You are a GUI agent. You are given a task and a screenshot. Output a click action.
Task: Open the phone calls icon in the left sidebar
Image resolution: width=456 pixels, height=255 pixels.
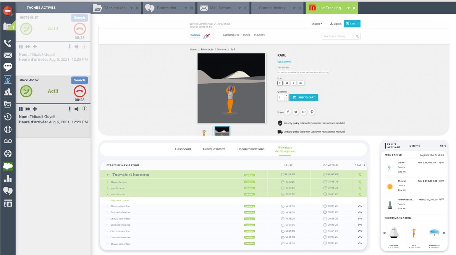point(8,43)
